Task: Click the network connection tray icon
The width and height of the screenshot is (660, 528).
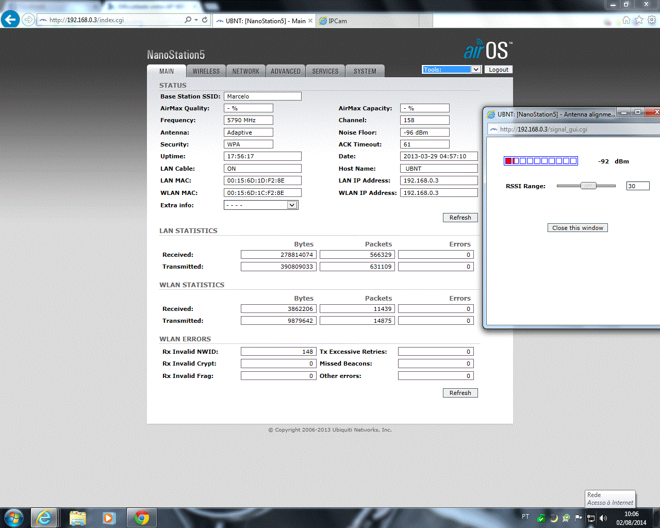Action: pyautogui.click(x=591, y=518)
